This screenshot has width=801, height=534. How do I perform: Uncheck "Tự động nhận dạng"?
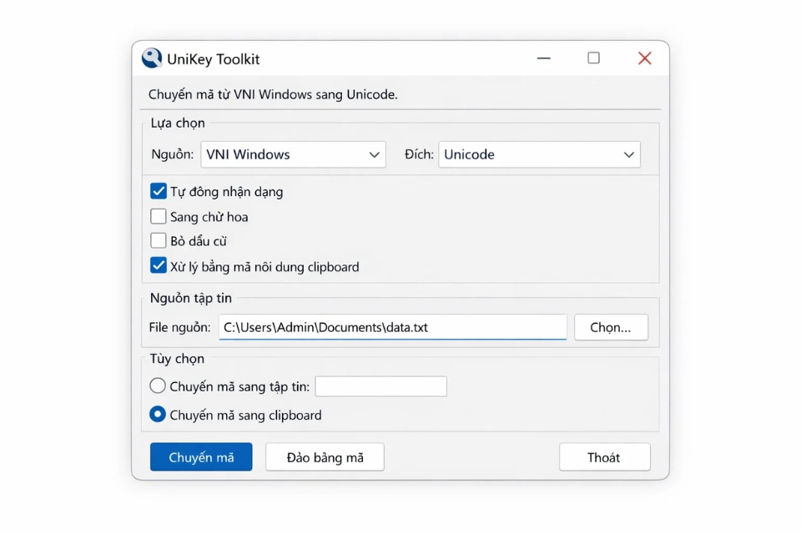158,191
